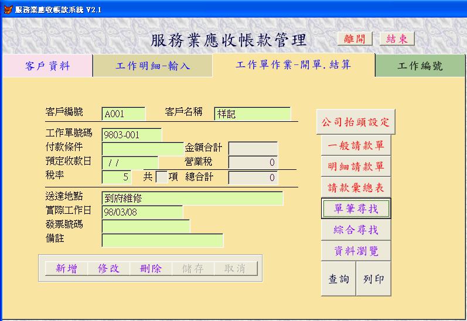Click the 實際工作日 label

68,210
